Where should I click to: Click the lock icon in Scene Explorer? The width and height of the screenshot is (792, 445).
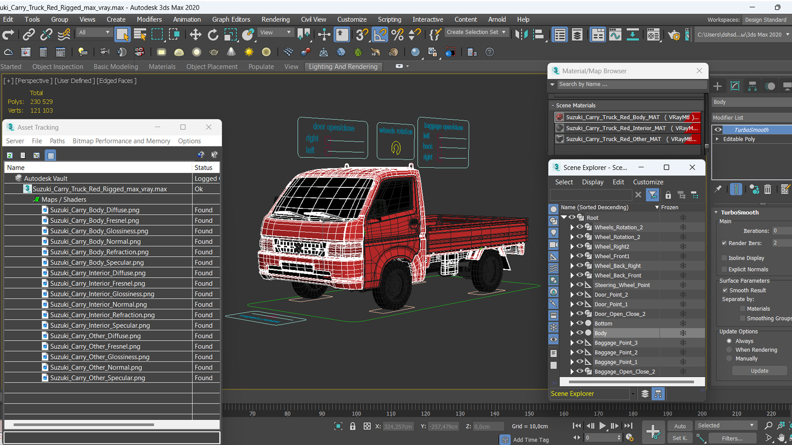coord(668,195)
